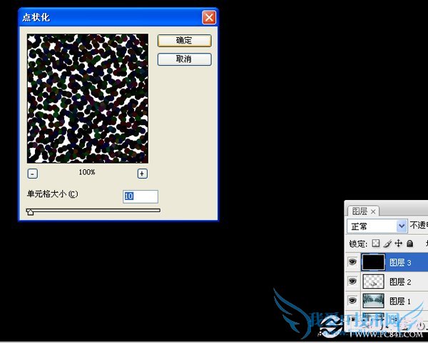Zoom out the preview with minus button
This screenshot has width=428, height=343.
tap(33, 174)
